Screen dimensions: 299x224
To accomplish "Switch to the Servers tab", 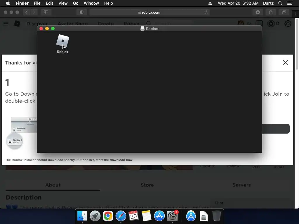I will pyautogui.click(x=241, y=185).
